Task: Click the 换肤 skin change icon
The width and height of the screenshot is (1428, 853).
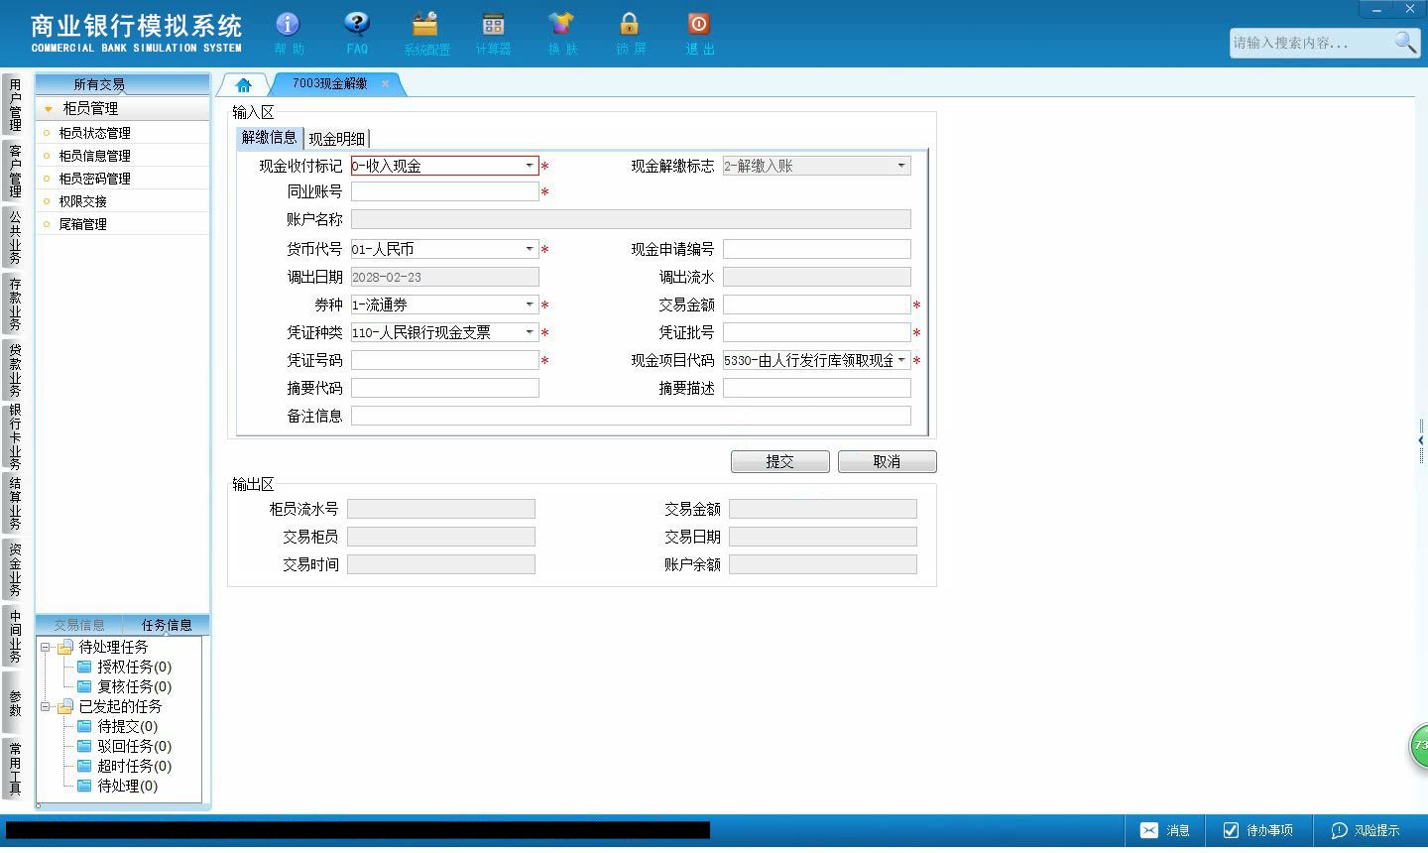Action: 561,32
